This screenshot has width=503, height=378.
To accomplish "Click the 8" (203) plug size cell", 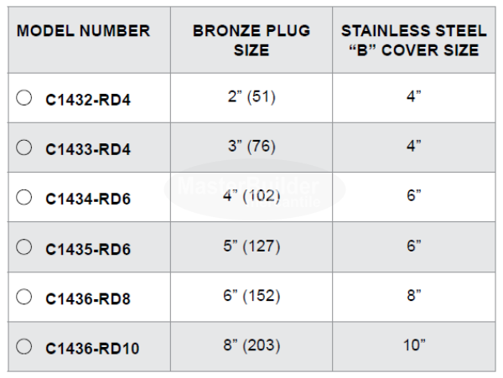I will (x=251, y=345).
